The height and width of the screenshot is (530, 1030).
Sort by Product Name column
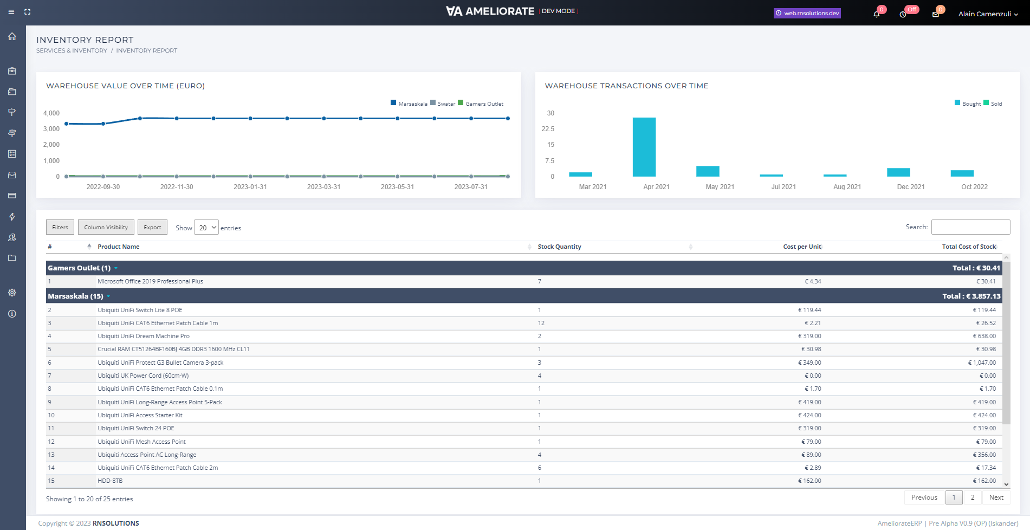pos(314,247)
